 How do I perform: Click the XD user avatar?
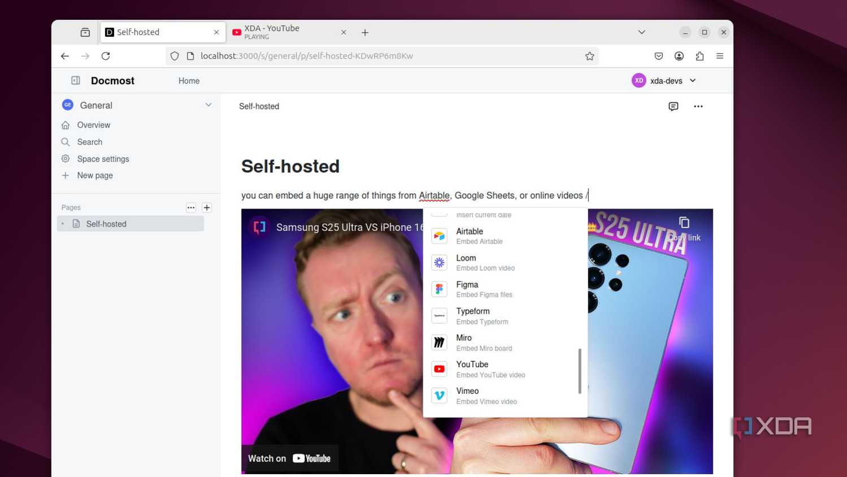coord(638,80)
